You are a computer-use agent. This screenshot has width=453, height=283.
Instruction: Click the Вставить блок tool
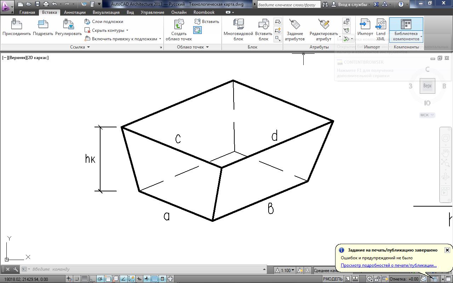263,30
